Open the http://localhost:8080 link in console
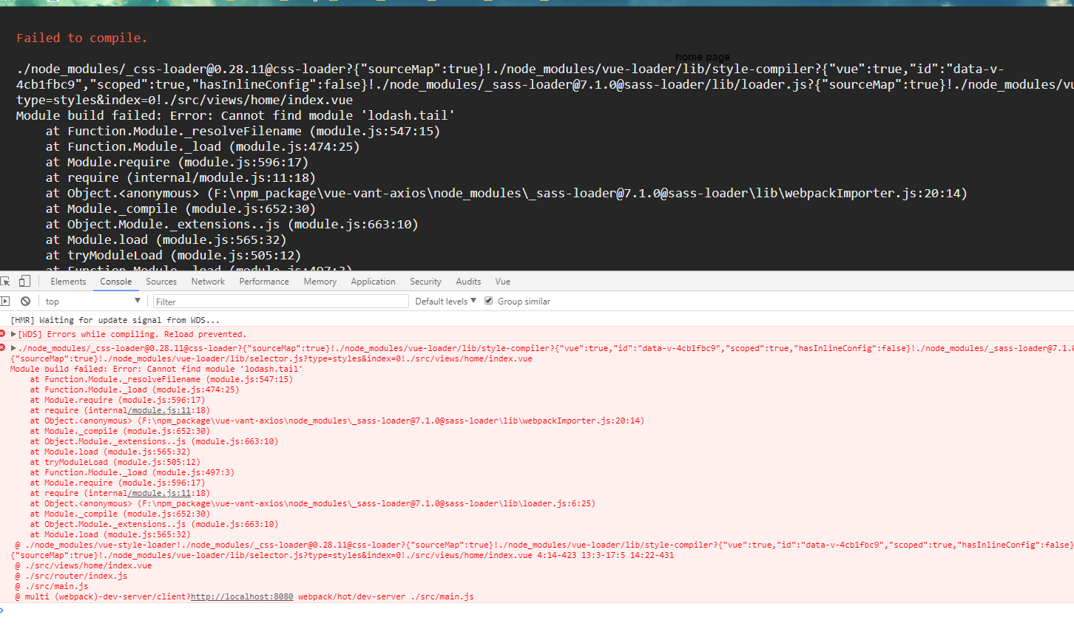This screenshot has width=1074, height=626. [242, 596]
